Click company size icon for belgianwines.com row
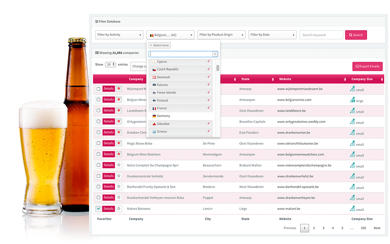 click(352, 100)
